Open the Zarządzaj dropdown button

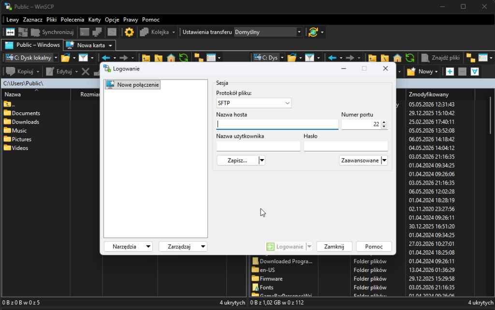click(x=183, y=246)
